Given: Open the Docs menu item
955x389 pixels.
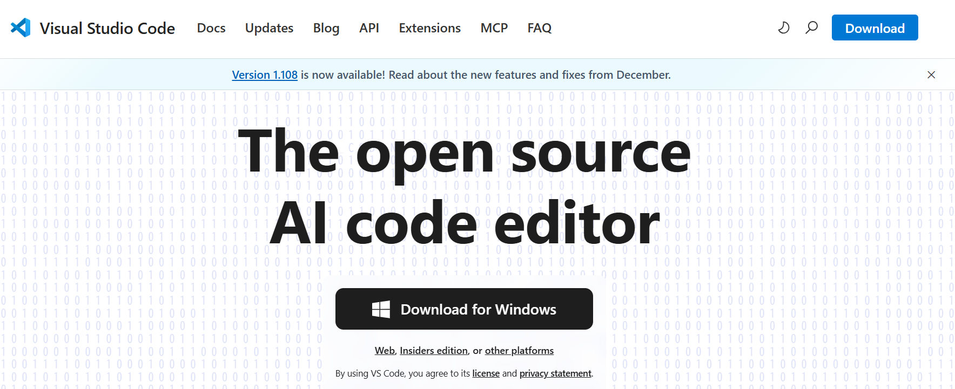Looking at the screenshot, I should [x=211, y=28].
